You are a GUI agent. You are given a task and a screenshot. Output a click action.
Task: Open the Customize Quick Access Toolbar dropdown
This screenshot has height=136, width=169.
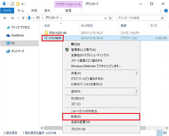point(22,4)
